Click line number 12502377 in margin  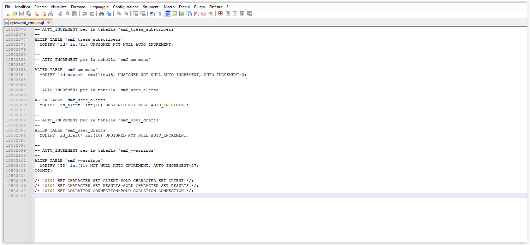click(16, 39)
